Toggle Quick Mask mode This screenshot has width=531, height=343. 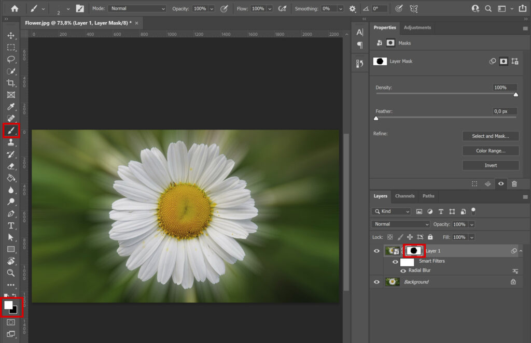click(11, 322)
